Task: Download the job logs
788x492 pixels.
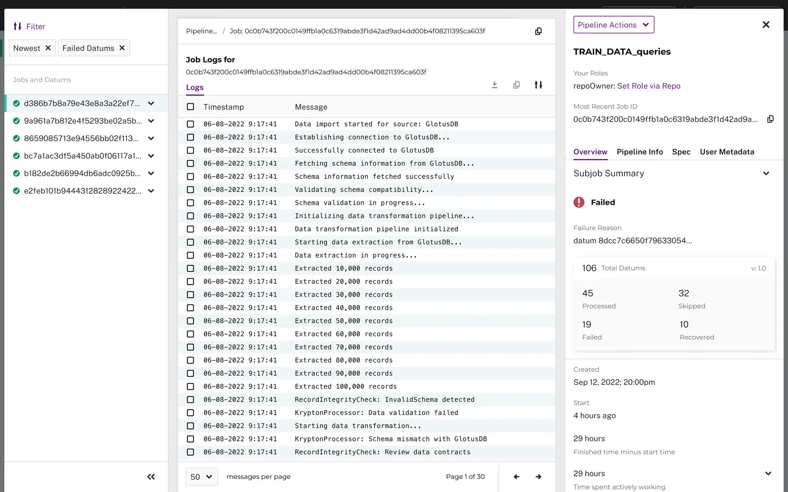Action: click(495, 85)
